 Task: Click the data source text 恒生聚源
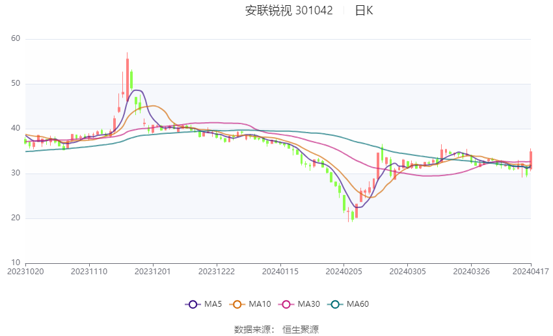pos(301,330)
